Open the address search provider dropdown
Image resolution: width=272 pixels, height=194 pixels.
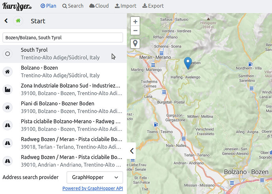[95, 178]
